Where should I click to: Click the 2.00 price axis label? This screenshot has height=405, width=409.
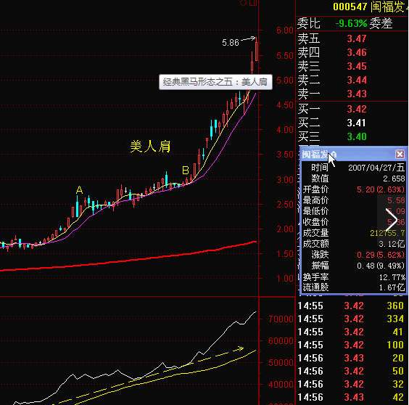pyautogui.click(x=284, y=229)
